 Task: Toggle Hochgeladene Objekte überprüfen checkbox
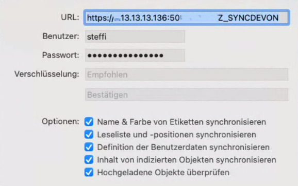point(89,172)
